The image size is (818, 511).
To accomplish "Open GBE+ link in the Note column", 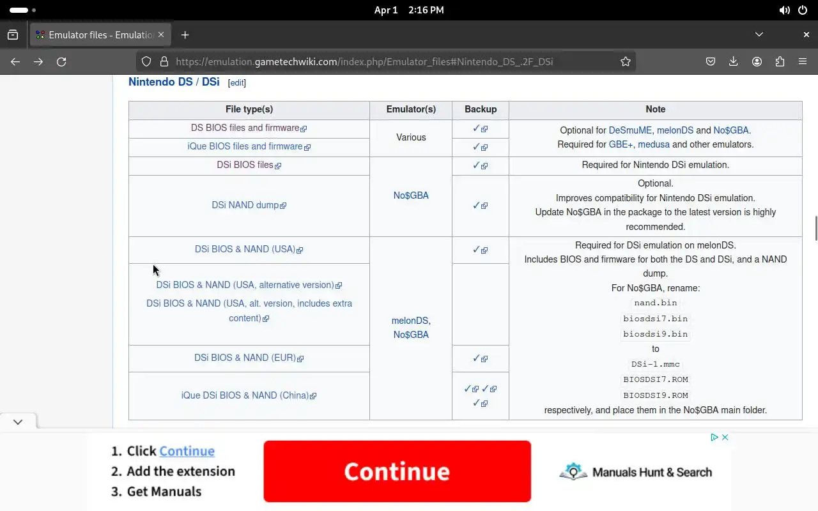I will tap(621, 144).
